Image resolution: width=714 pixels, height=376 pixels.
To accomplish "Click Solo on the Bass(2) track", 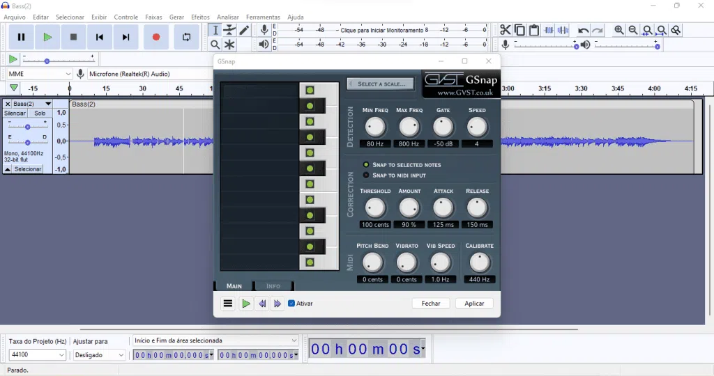I will (40, 113).
